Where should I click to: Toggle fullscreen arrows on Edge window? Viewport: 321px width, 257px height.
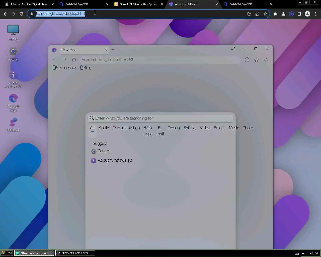[x=233, y=49]
